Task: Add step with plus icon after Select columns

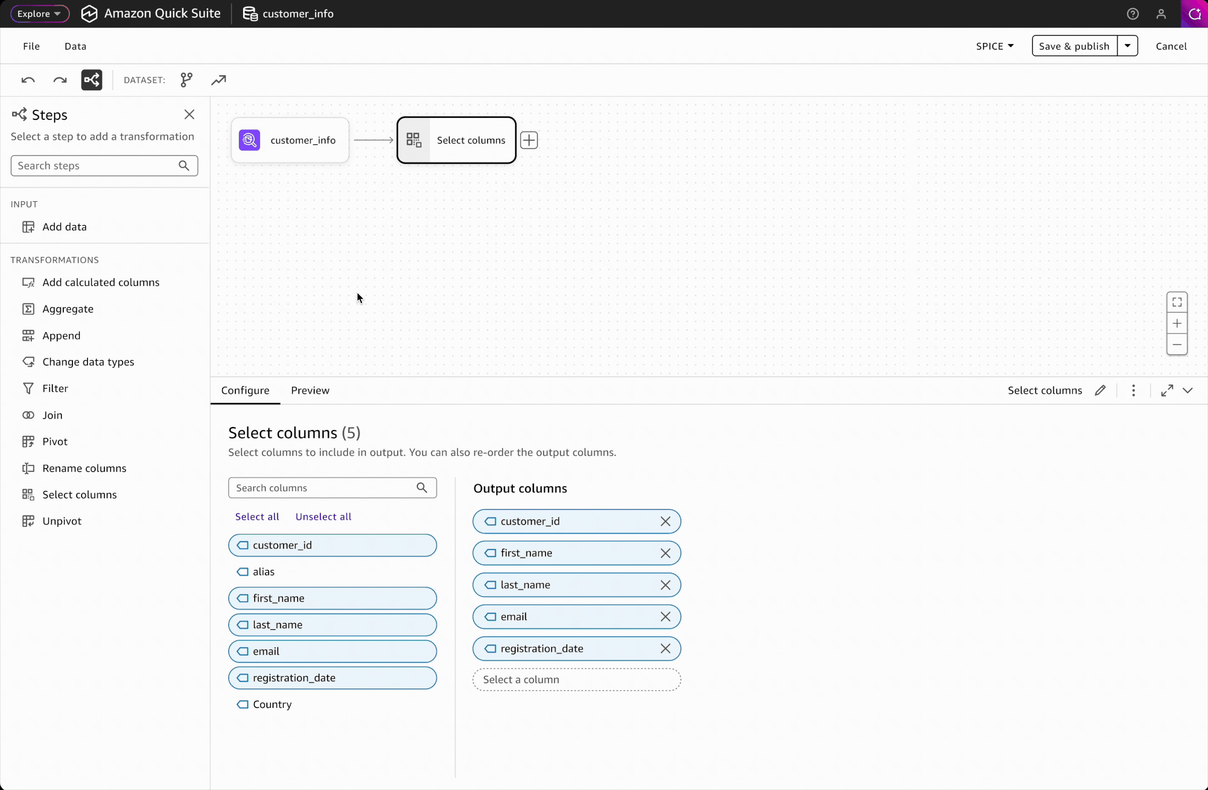Action: pyautogui.click(x=529, y=140)
